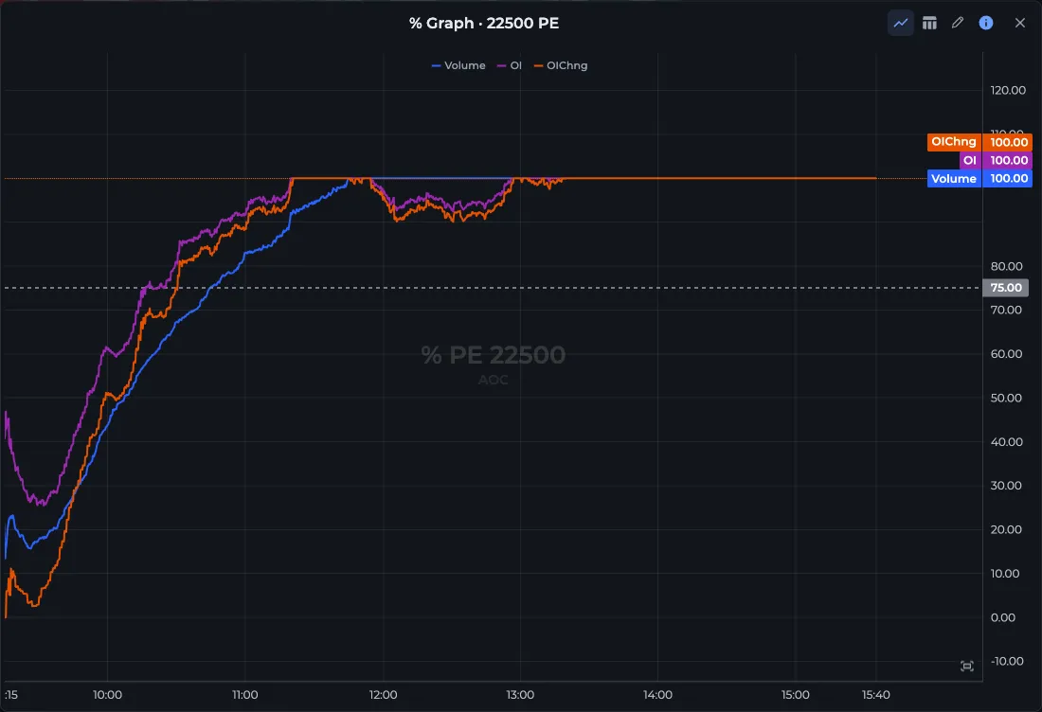
Task: Click the 40.00 axis value
Action: click(1007, 441)
